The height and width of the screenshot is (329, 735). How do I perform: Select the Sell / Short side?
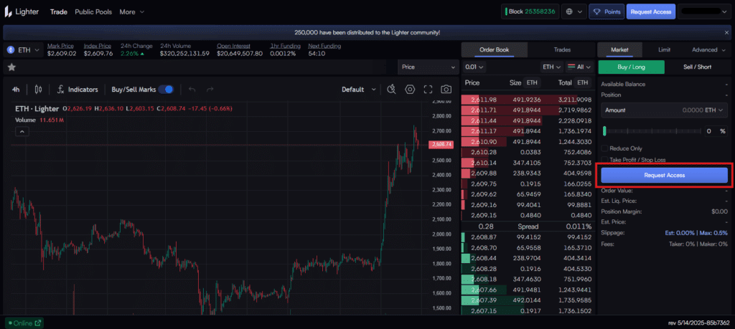pos(697,67)
